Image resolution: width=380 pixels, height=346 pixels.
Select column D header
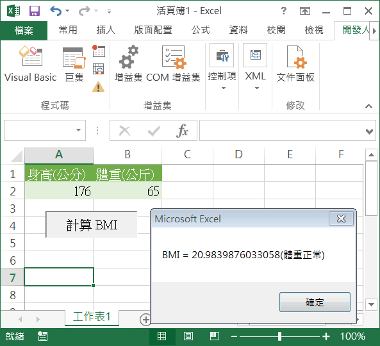coord(239,154)
